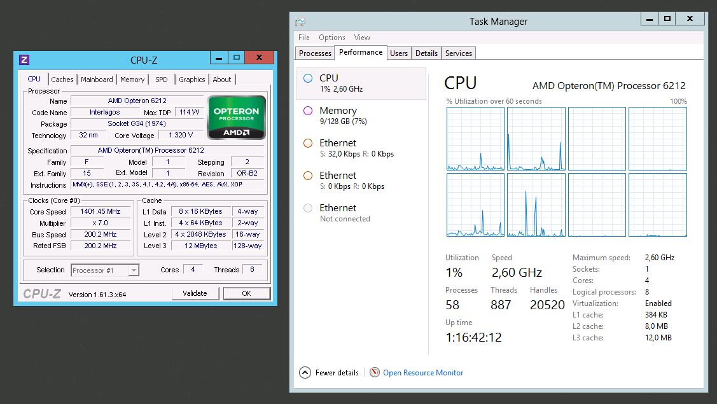This screenshot has height=404, width=717.
Task: Select the CPU tab in CPU-Z
Action: pos(34,79)
